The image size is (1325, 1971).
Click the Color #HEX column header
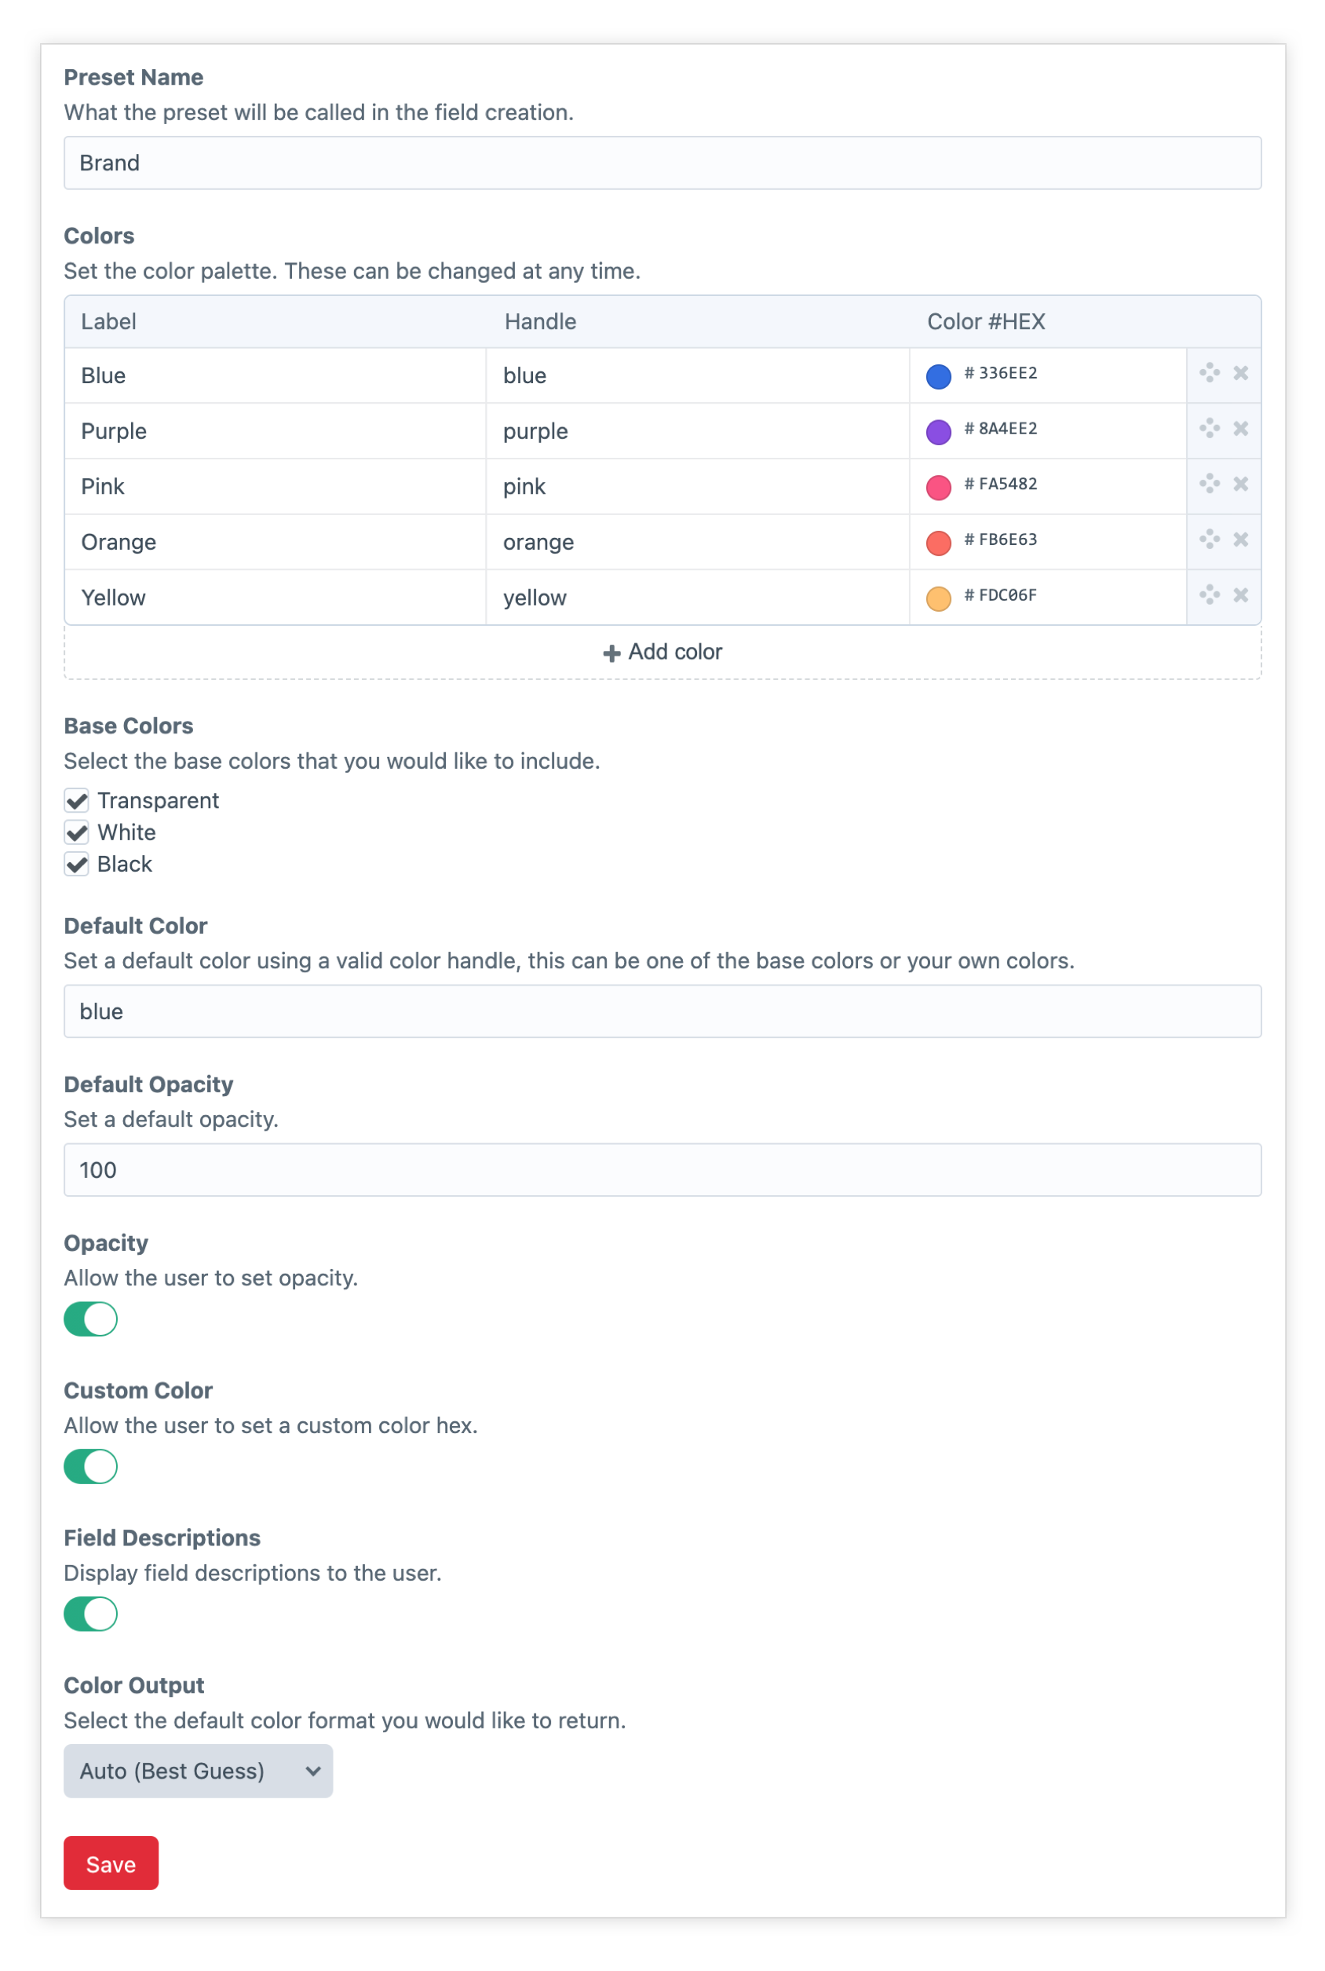click(x=986, y=321)
